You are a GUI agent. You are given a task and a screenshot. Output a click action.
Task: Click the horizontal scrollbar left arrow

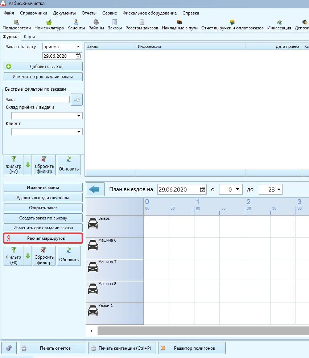click(x=91, y=330)
